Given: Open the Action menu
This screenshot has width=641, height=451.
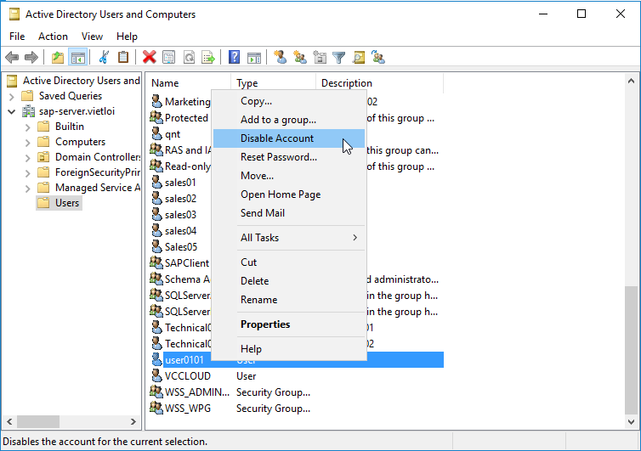Looking at the screenshot, I should point(53,37).
